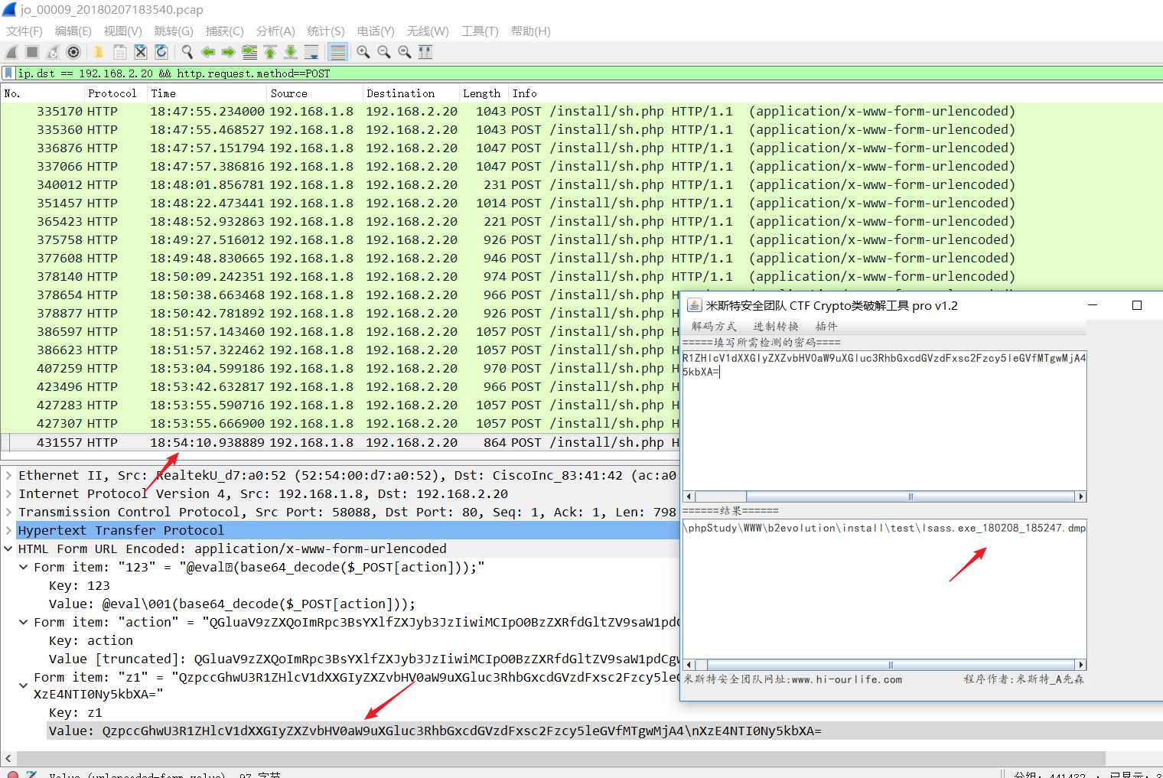Jump to last packet icon

tap(291, 52)
